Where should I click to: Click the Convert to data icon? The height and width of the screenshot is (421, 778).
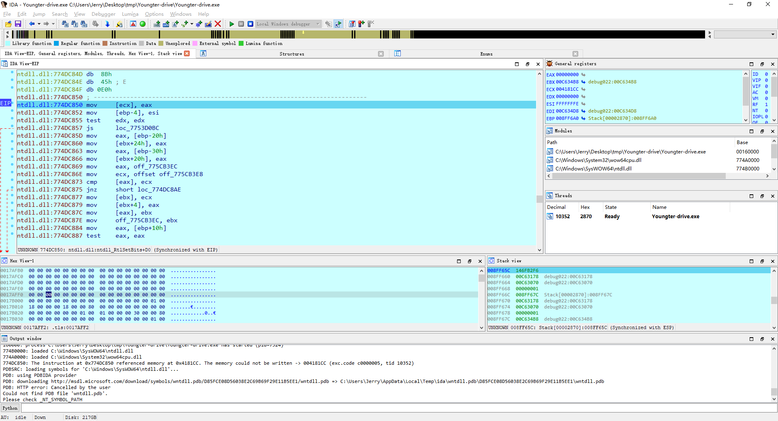point(166,24)
